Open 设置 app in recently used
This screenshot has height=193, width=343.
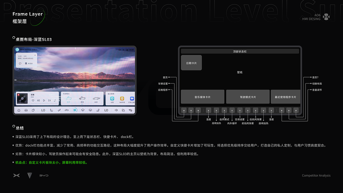(112, 100)
